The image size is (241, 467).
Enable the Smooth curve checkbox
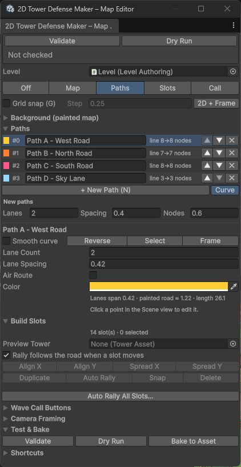(x=6, y=241)
